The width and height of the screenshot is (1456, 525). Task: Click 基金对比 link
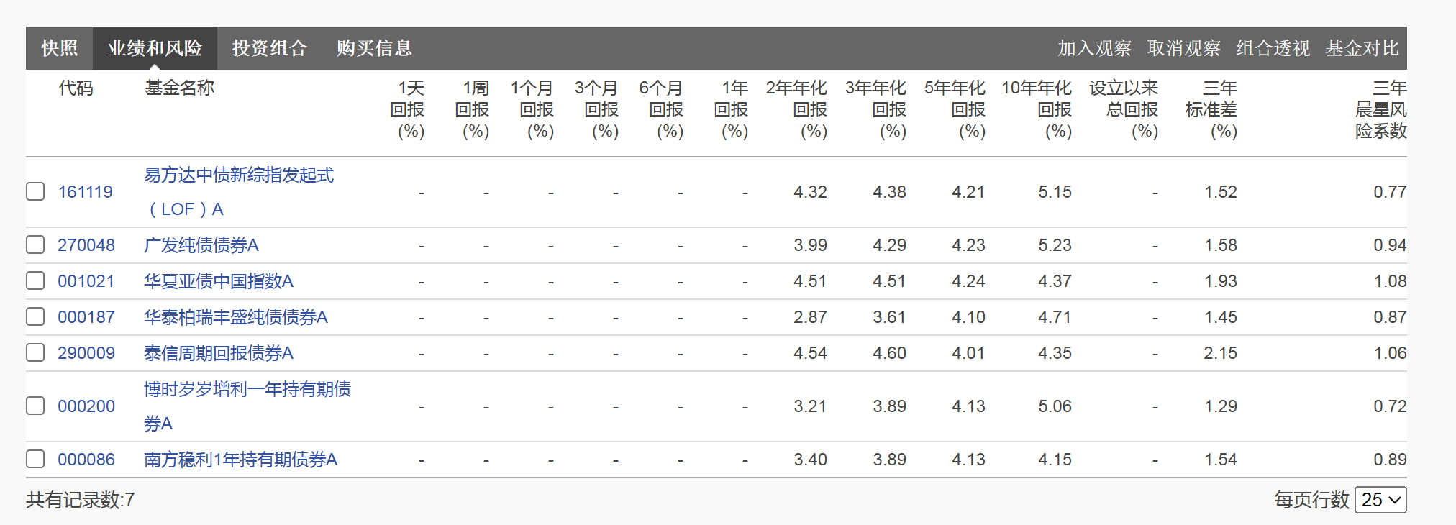[x=1362, y=48]
